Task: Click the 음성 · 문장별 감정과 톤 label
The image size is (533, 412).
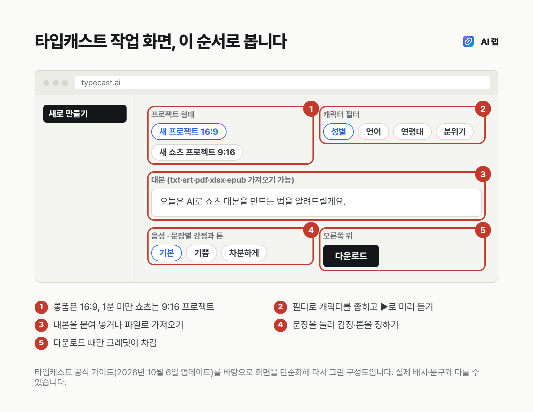Action: coord(187,236)
